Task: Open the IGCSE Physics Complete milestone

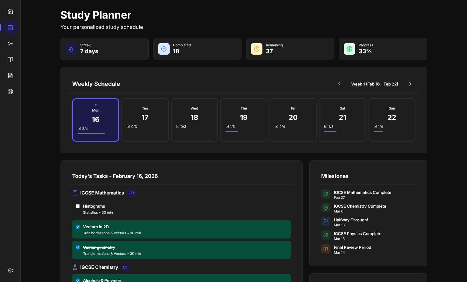Action: coord(357,236)
